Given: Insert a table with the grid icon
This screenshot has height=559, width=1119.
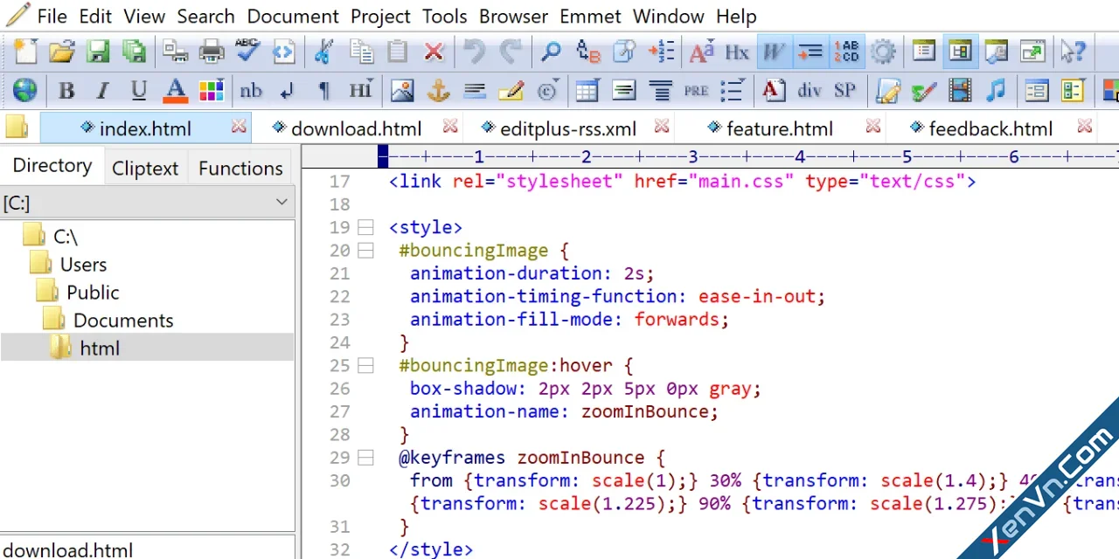Looking at the screenshot, I should [x=587, y=90].
